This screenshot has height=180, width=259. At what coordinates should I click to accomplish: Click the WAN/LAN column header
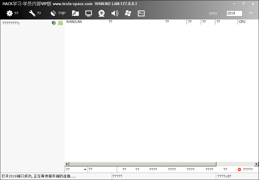(x=74, y=22)
